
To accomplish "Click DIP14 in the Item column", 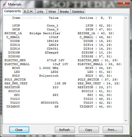I will click(x=15, y=45).
